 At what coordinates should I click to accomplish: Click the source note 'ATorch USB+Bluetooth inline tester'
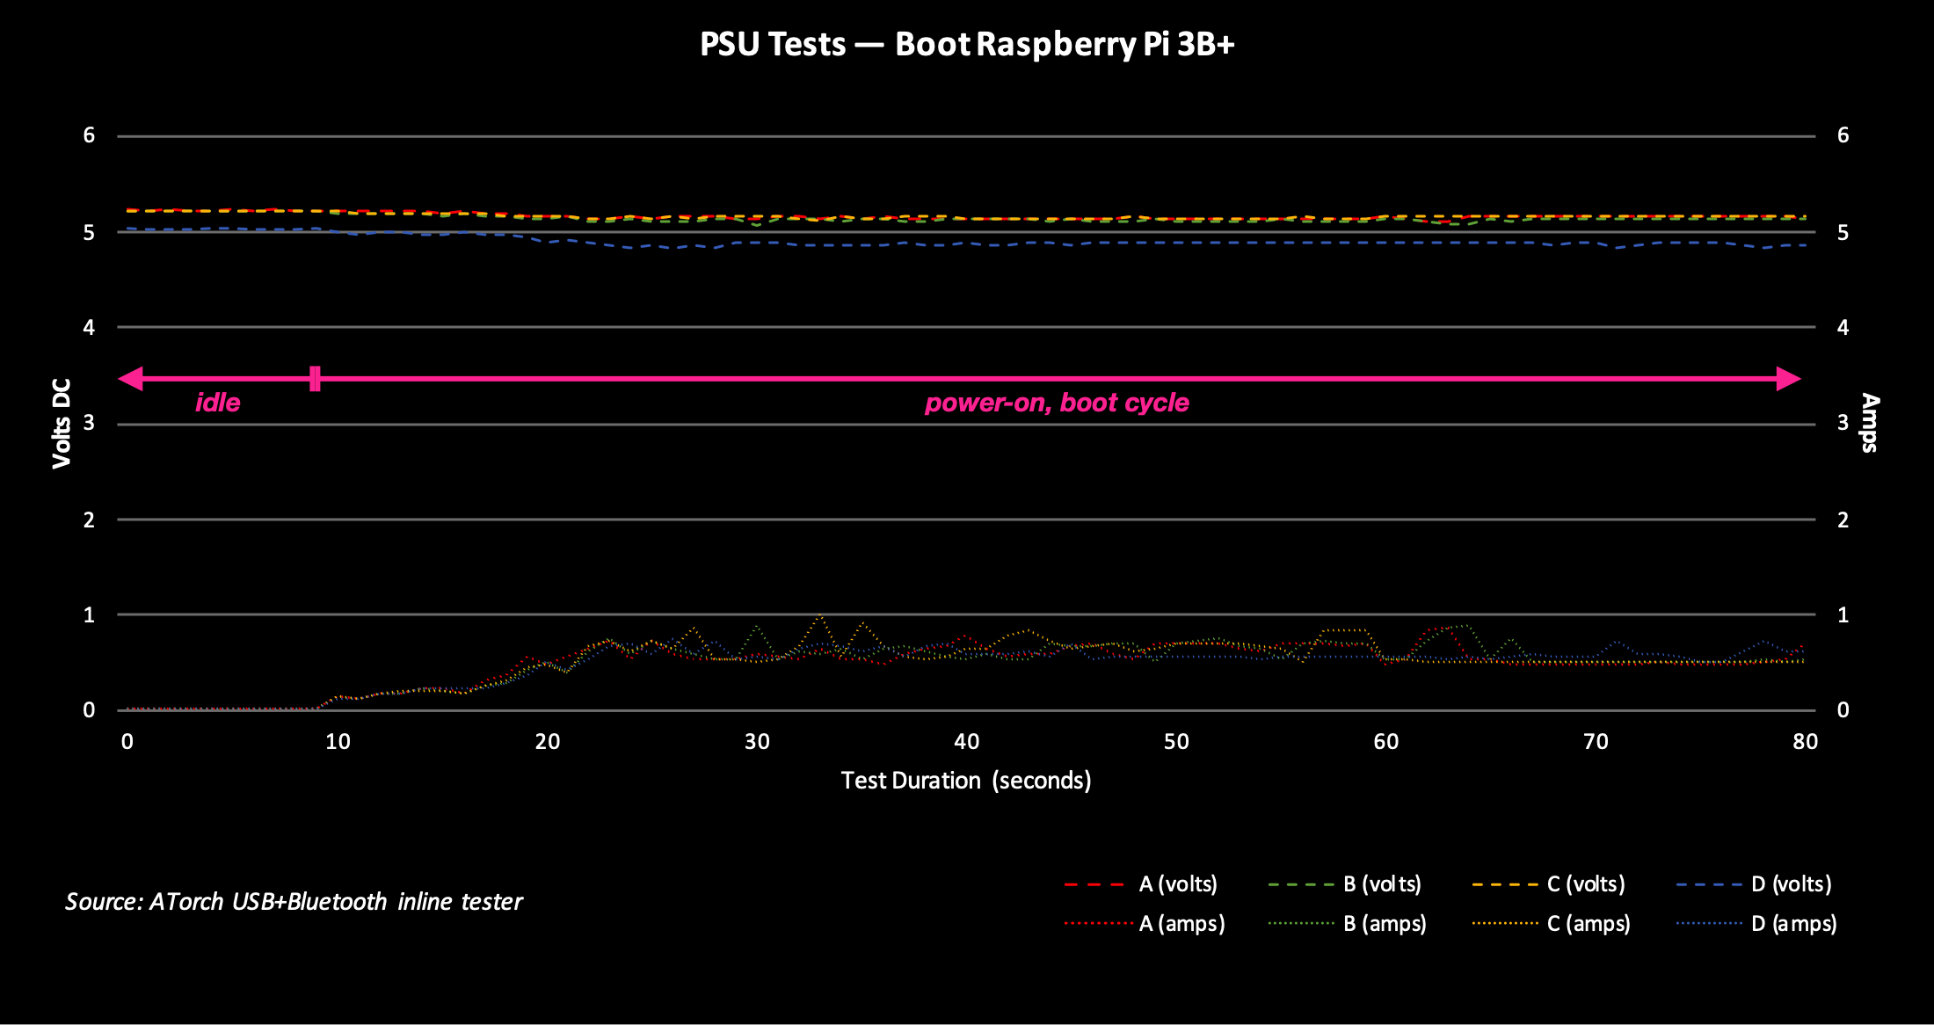tap(294, 901)
